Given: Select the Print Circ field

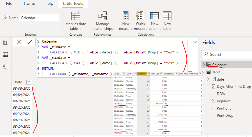Looking at the screenshot, I should (224, 108).
